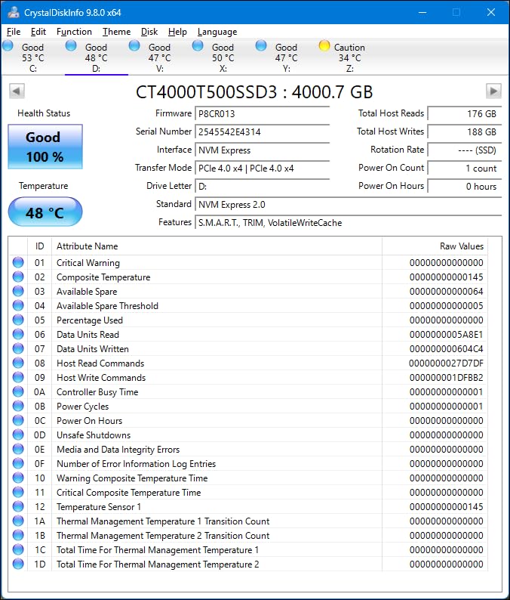510x600 pixels.
Task: Click the 48 °C temperature button
Action: [x=45, y=213]
